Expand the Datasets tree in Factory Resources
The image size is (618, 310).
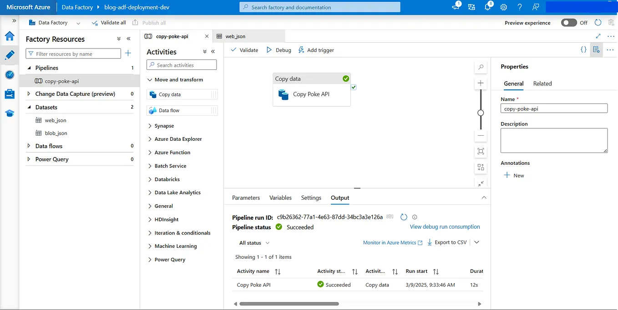(x=29, y=107)
